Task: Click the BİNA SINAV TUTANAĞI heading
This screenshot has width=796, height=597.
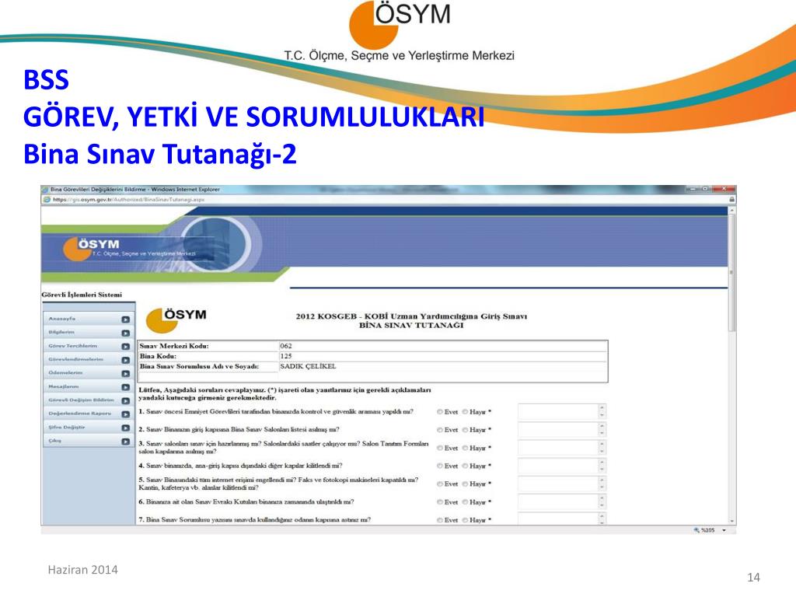Action: click(411, 326)
